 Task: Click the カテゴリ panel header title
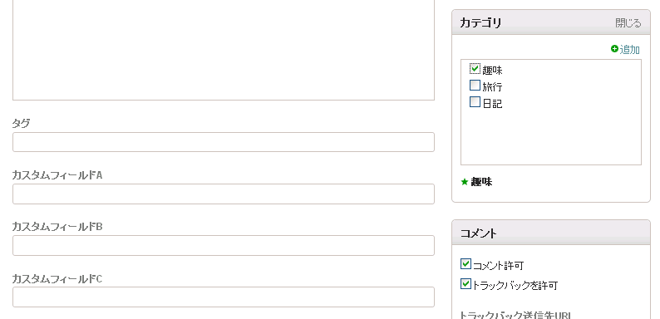pyautogui.click(x=480, y=22)
